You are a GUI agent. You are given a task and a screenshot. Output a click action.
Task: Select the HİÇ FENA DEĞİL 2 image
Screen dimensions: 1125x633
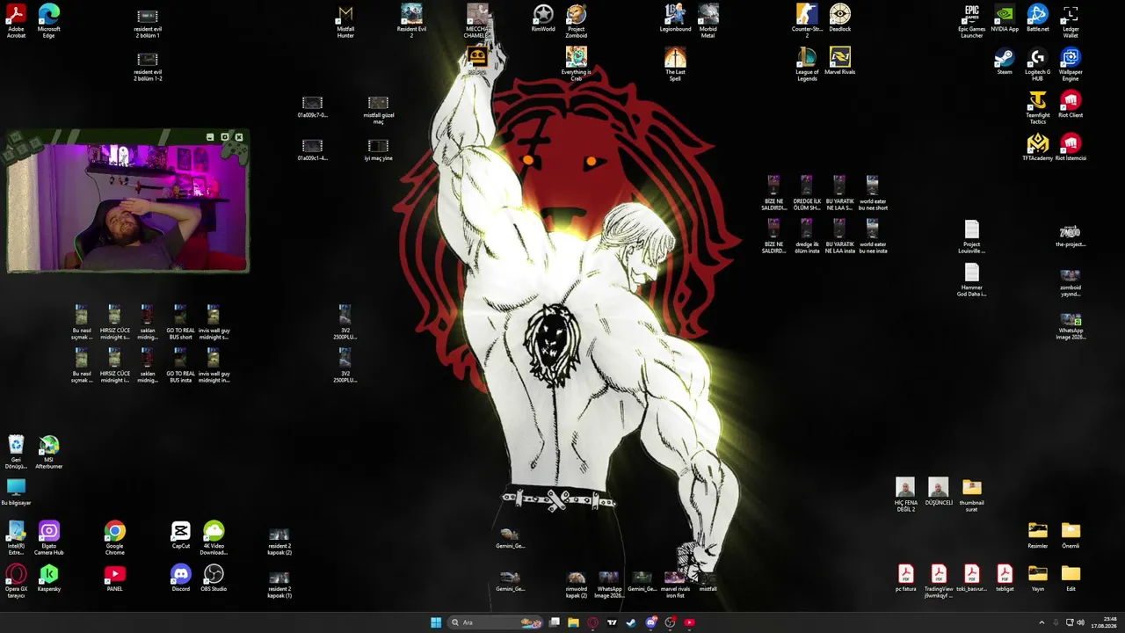[906, 496]
